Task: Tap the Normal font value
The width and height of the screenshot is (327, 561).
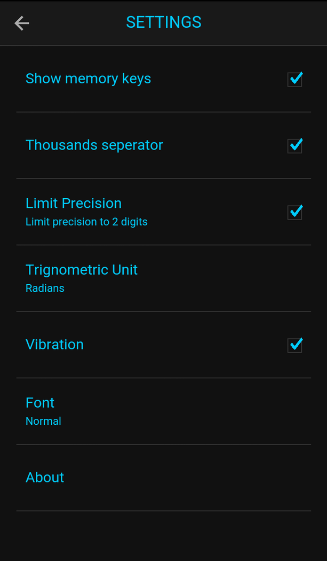Action: [43, 422]
